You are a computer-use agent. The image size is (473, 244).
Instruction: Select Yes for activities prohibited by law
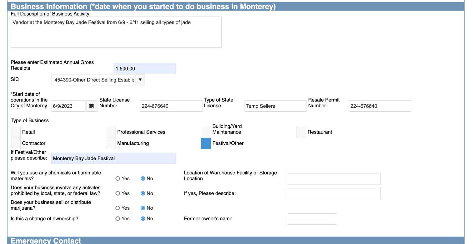tap(118, 193)
